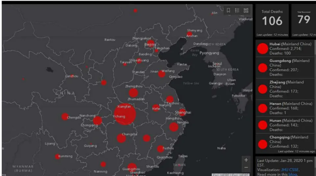Select the Guangdong entry in the cases list
The image size is (316, 176).
[x=285, y=68]
